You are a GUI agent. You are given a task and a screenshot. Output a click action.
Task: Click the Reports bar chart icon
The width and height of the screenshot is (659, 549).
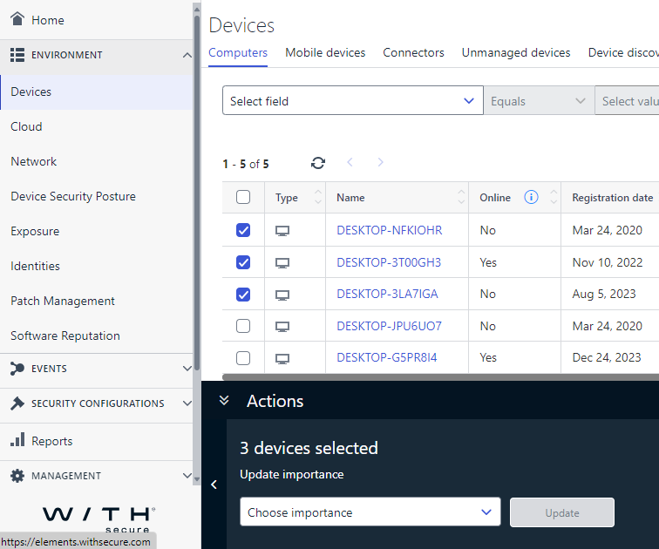(x=17, y=440)
